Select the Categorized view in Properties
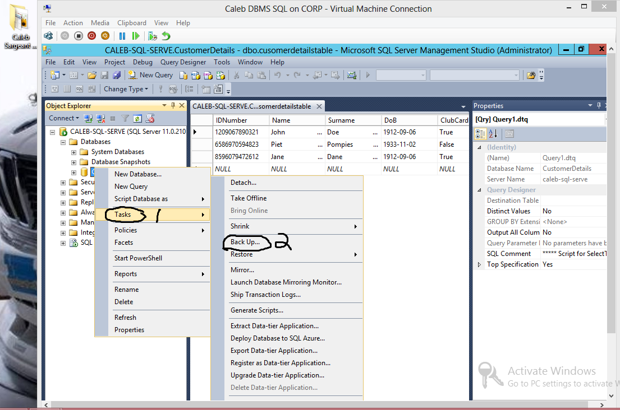 (480, 134)
